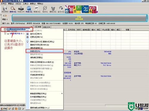This screenshot has height=111, width=149.
Task: Click the 终止柱面 column header
Action: (106, 30)
